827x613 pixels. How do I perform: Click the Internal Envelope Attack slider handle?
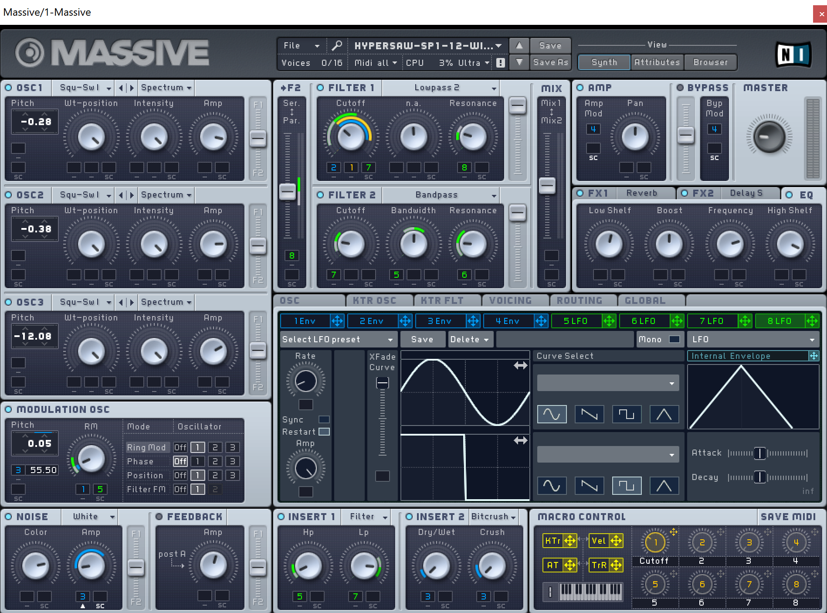pyautogui.click(x=759, y=453)
